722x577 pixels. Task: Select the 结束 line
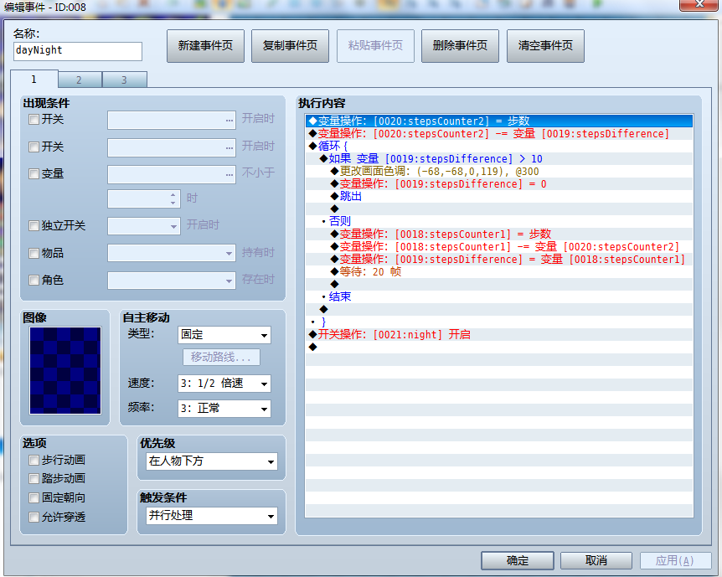499,296
